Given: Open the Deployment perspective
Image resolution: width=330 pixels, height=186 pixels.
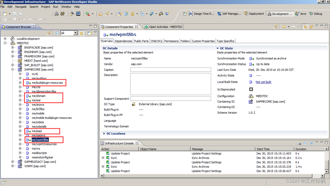Looking at the screenshot, I should (254, 14).
